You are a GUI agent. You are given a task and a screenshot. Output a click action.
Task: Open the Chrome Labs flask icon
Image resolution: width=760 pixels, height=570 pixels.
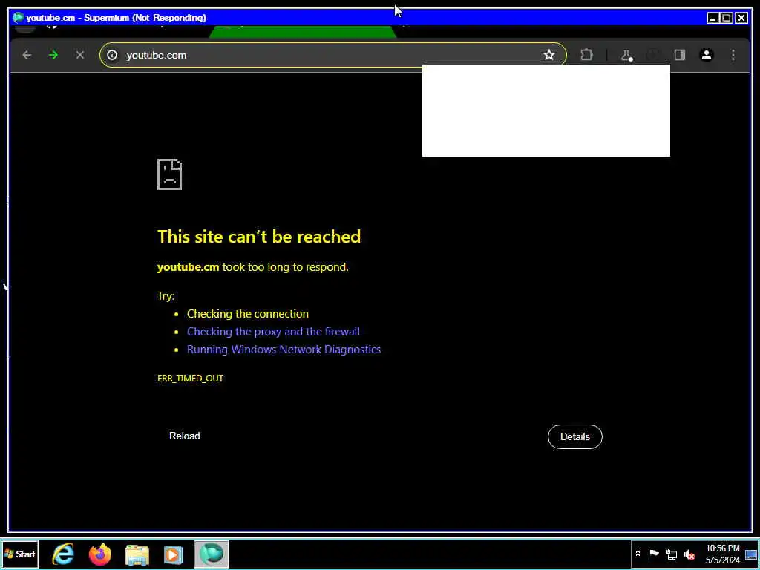click(626, 55)
